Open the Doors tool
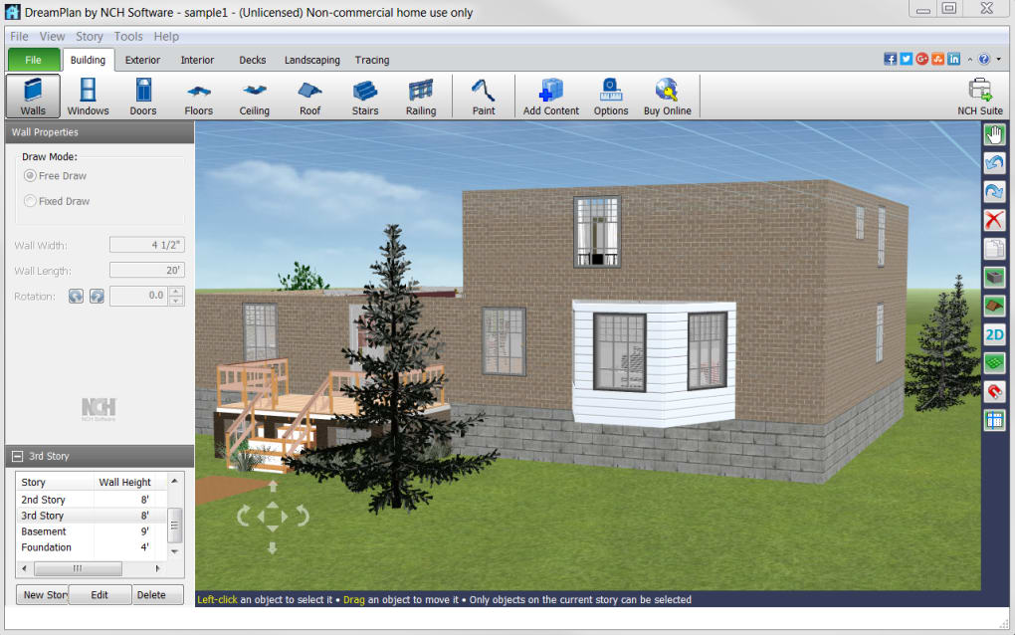Viewport: 1015px width, 635px height. [x=143, y=97]
